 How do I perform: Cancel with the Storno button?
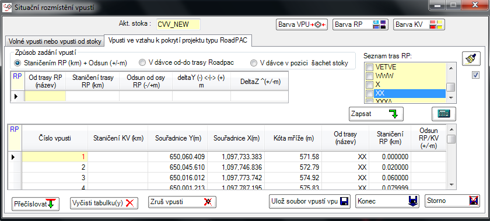click(452, 201)
